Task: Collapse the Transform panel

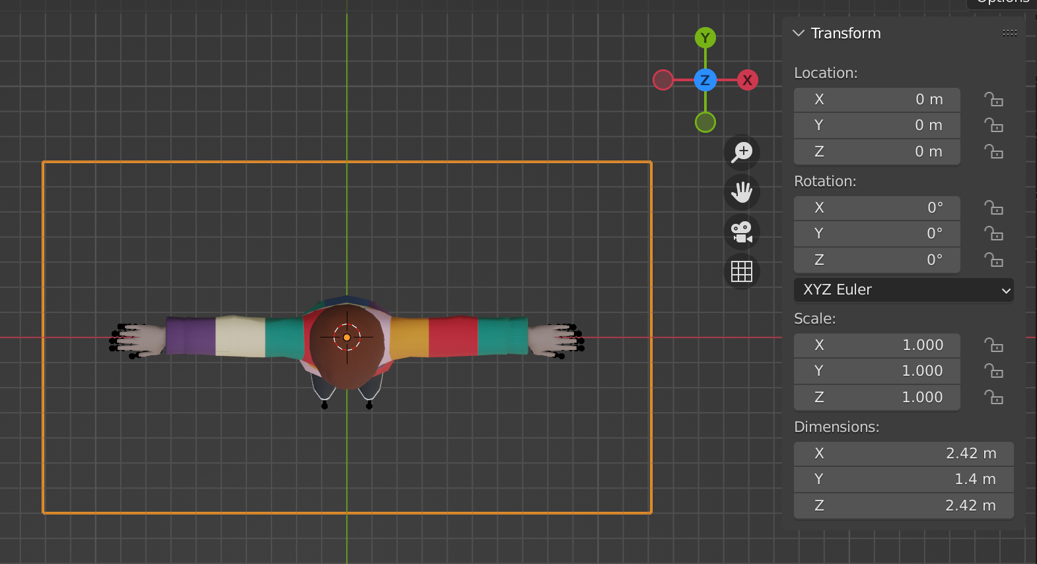Action: (x=799, y=33)
